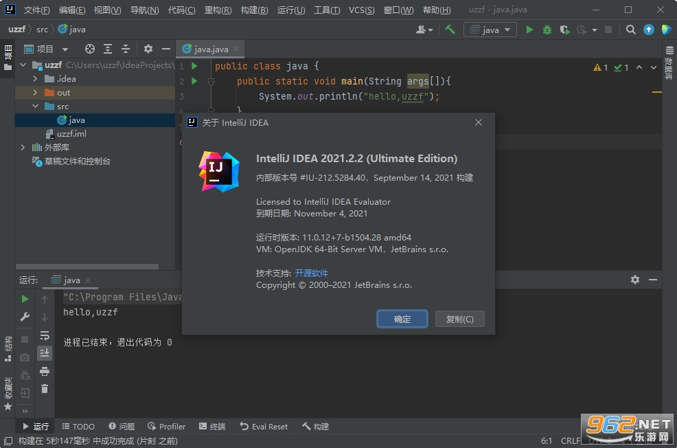The width and height of the screenshot is (677, 448).
Task: Click the warning indicator in editor
Action: click(x=601, y=67)
